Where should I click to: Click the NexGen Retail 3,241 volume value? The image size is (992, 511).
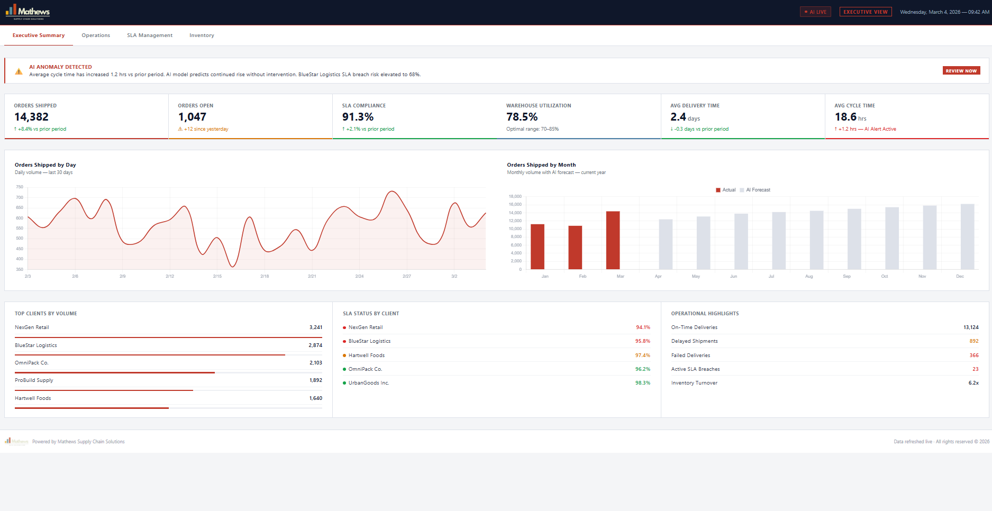(316, 327)
